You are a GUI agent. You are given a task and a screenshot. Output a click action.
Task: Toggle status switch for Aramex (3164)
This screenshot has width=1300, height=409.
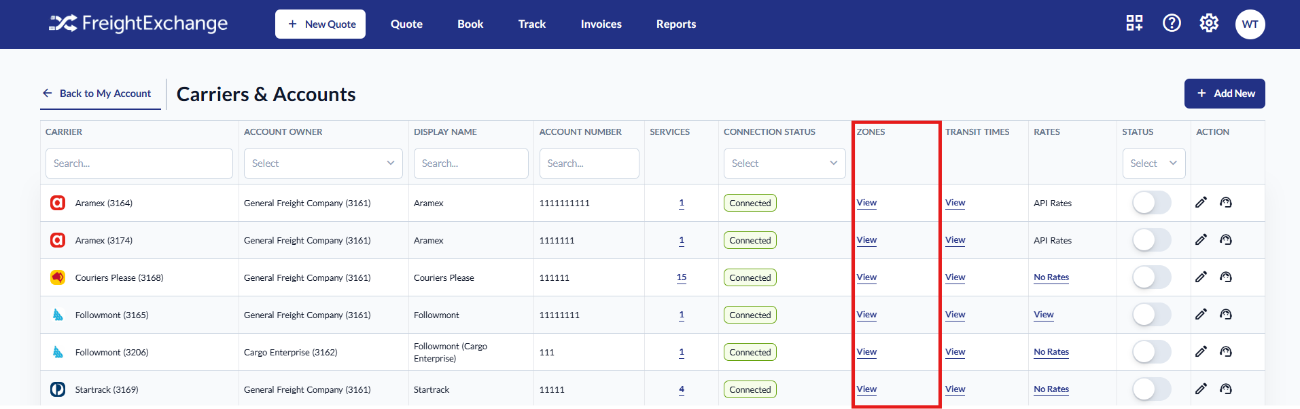1151,203
